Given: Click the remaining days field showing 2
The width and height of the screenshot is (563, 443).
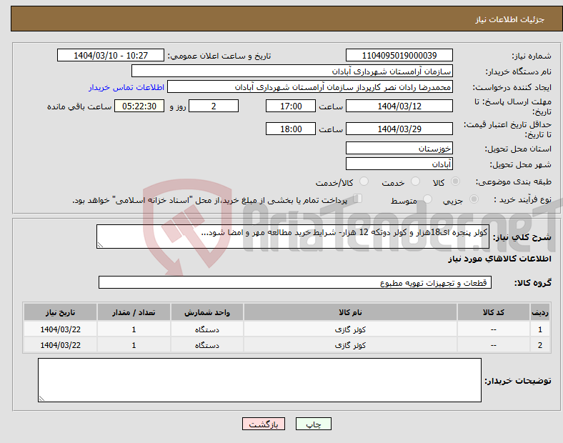Looking at the screenshot, I should [x=214, y=106].
